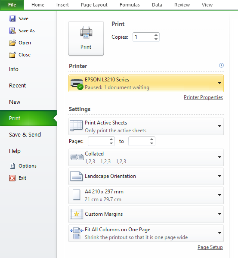Click Save As menu label
The height and width of the screenshot is (258, 238).
click(27, 31)
